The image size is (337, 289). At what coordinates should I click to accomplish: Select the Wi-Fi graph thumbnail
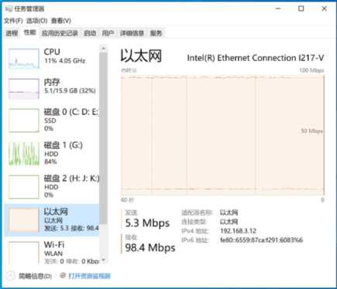point(24,253)
